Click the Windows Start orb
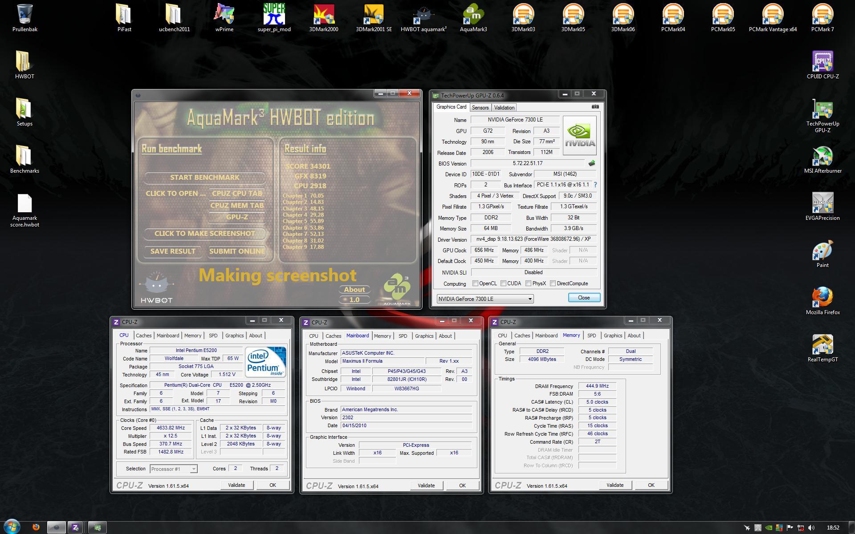 (x=12, y=527)
